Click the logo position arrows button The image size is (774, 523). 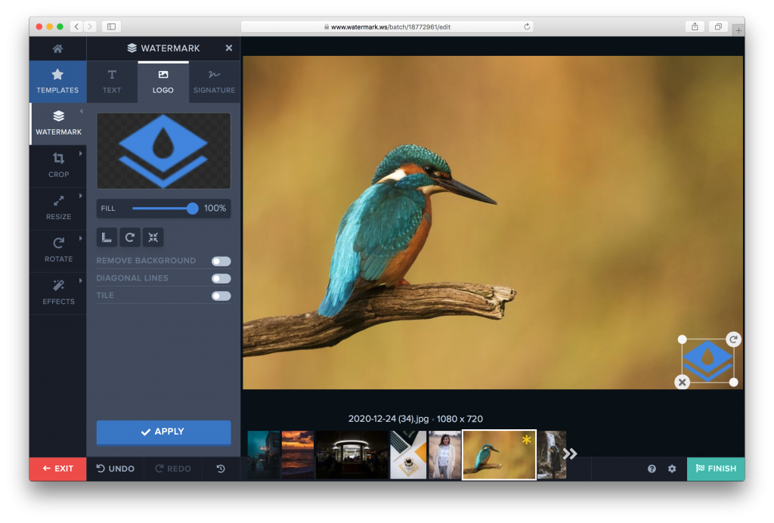point(153,237)
